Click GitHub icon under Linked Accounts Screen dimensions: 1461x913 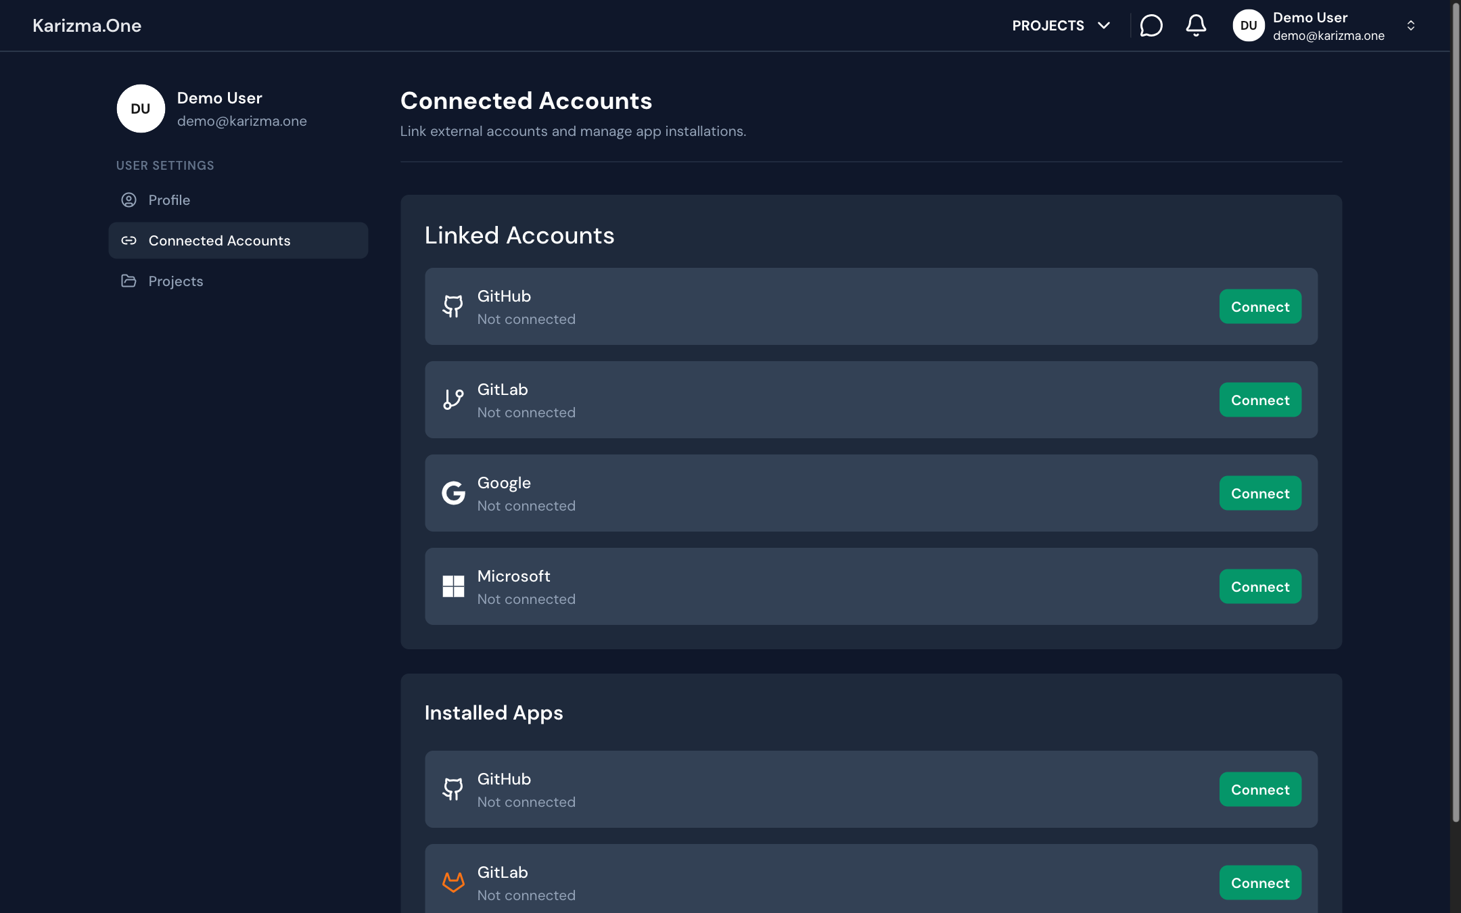453,306
